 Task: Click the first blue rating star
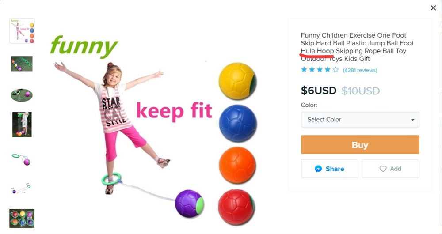304,70
